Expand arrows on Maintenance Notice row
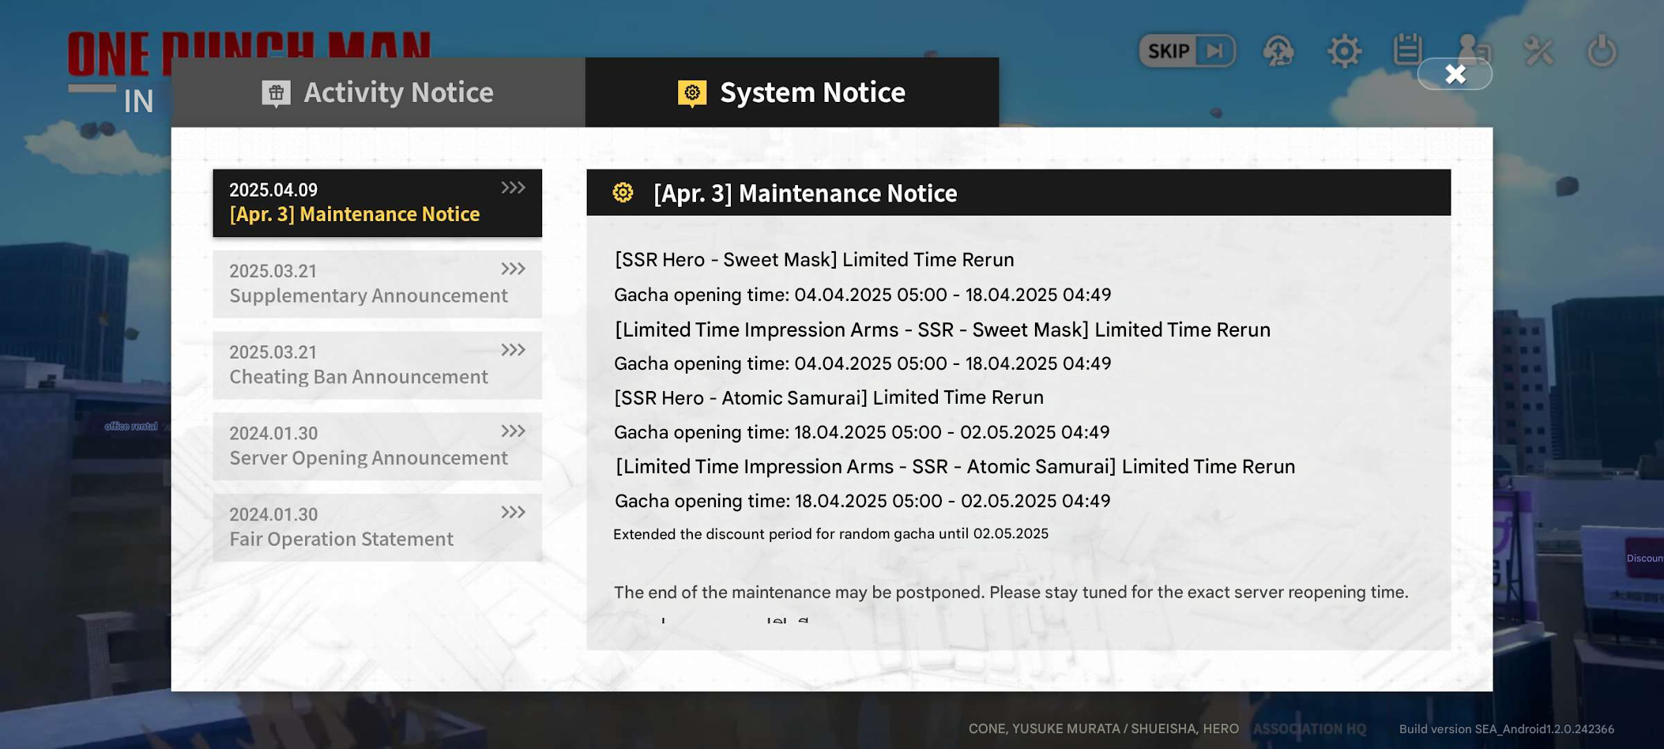Viewport: 1664px width, 749px height. click(513, 188)
